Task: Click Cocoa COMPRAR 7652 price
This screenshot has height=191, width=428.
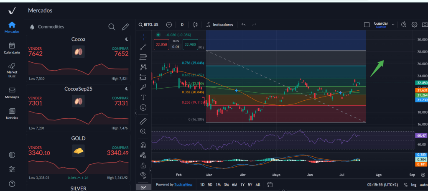Action: (x=122, y=54)
